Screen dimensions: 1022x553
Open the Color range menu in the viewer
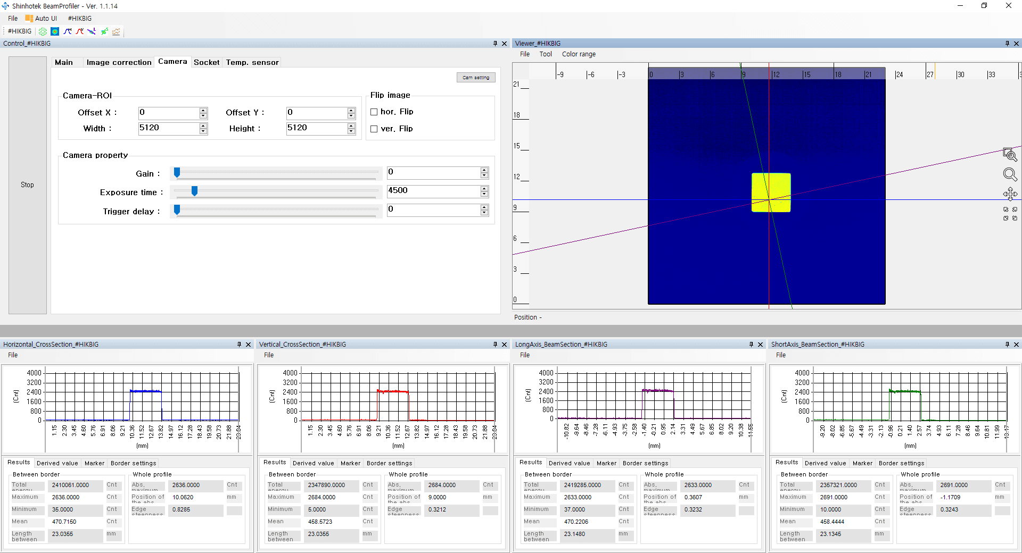(x=579, y=54)
